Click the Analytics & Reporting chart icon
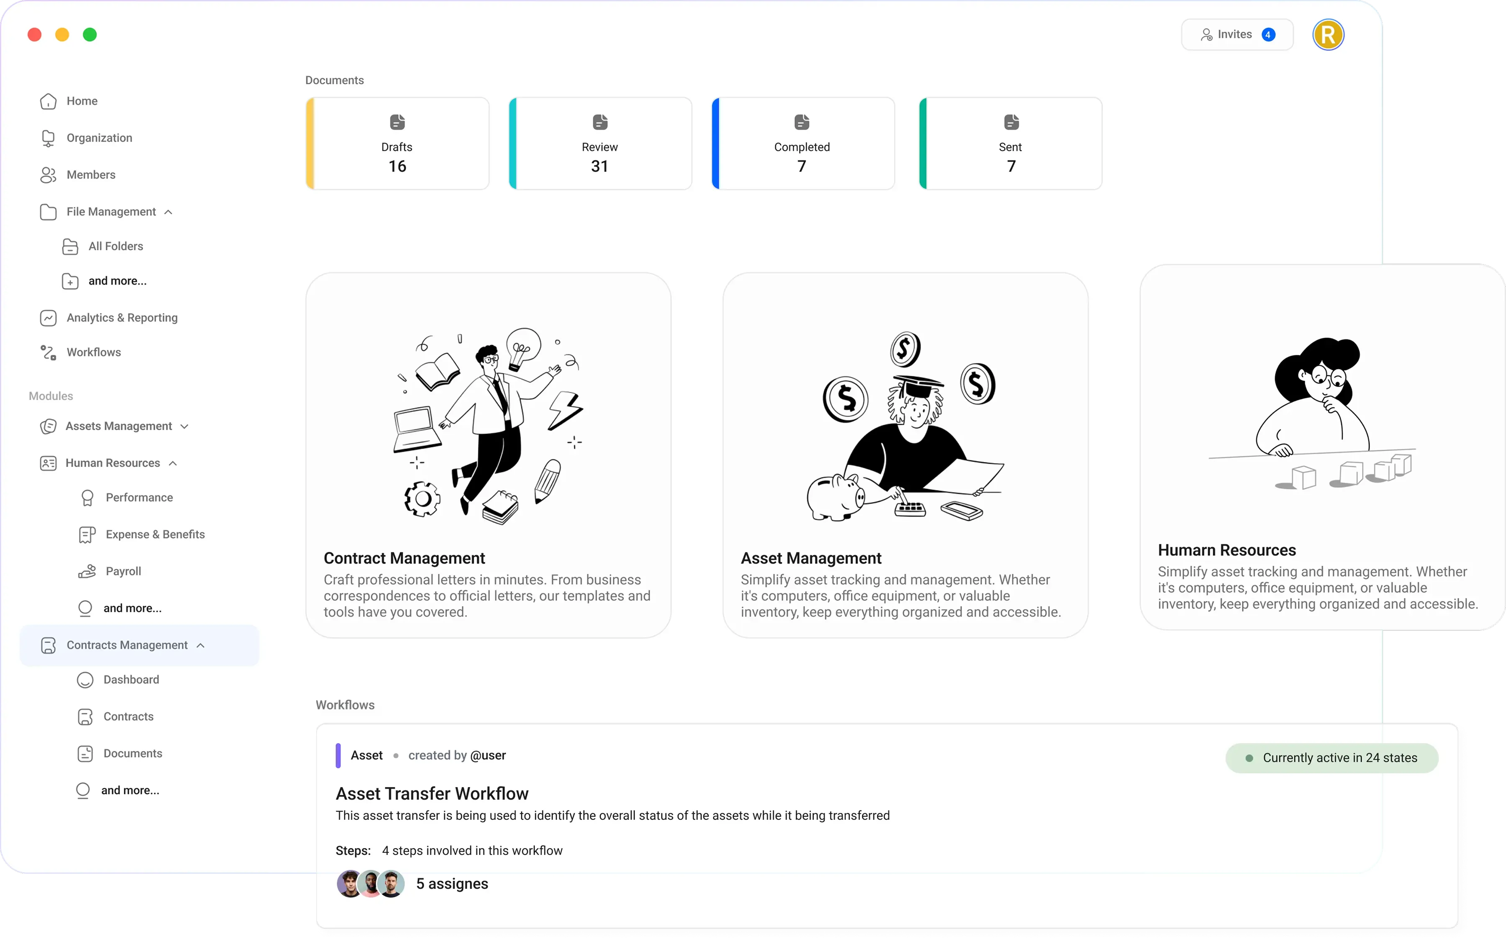The width and height of the screenshot is (1506, 939). tap(49, 318)
